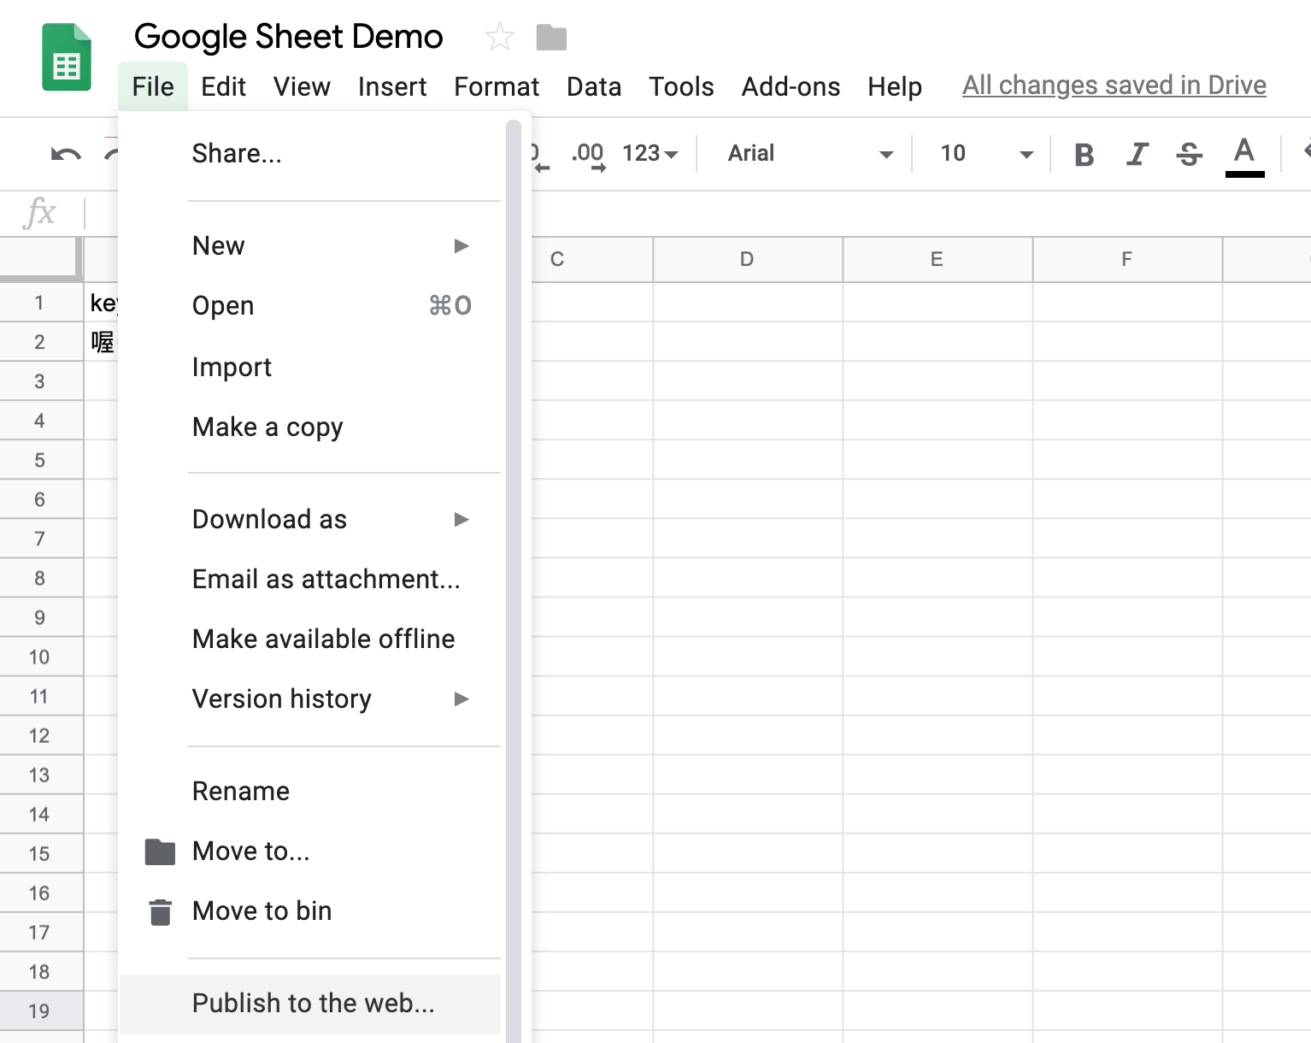Screen dimensions: 1311x1043
Task: Increase decimal places with .00 button
Action: (588, 156)
